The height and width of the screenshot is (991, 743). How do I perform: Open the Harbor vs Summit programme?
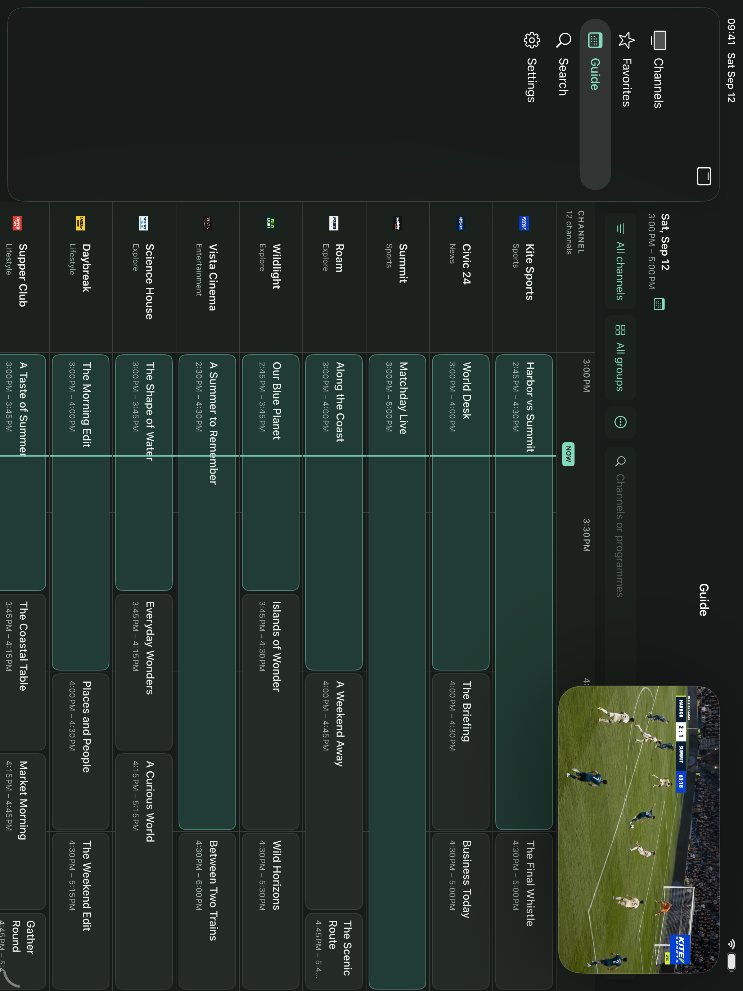tap(524, 592)
